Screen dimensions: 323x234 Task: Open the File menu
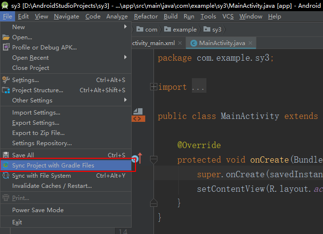7,17
